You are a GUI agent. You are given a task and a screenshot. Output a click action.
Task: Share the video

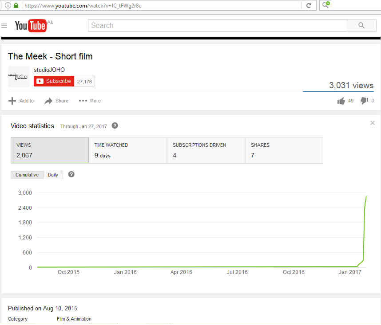56,101
